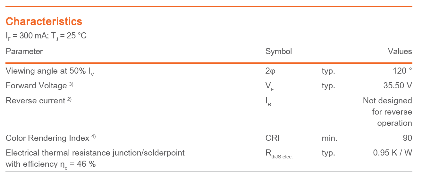
Task: Click the 'Not designed for reverse operation' text
Action: 387,112
